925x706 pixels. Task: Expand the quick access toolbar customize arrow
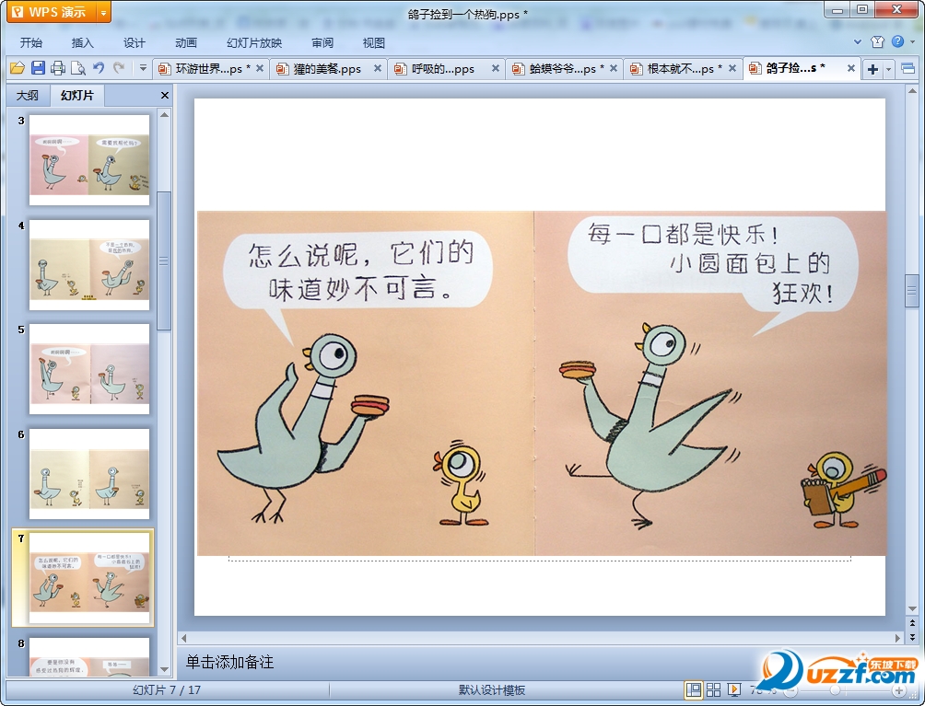pyautogui.click(x=143, y=68)
